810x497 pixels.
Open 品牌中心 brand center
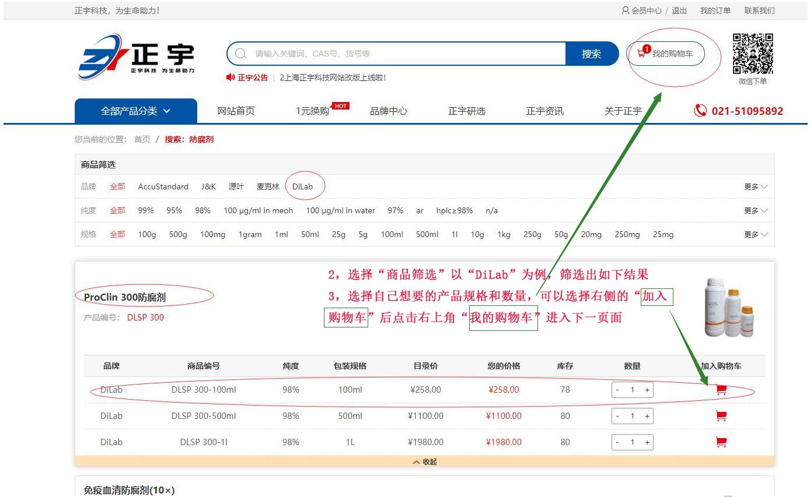point(389,111)
